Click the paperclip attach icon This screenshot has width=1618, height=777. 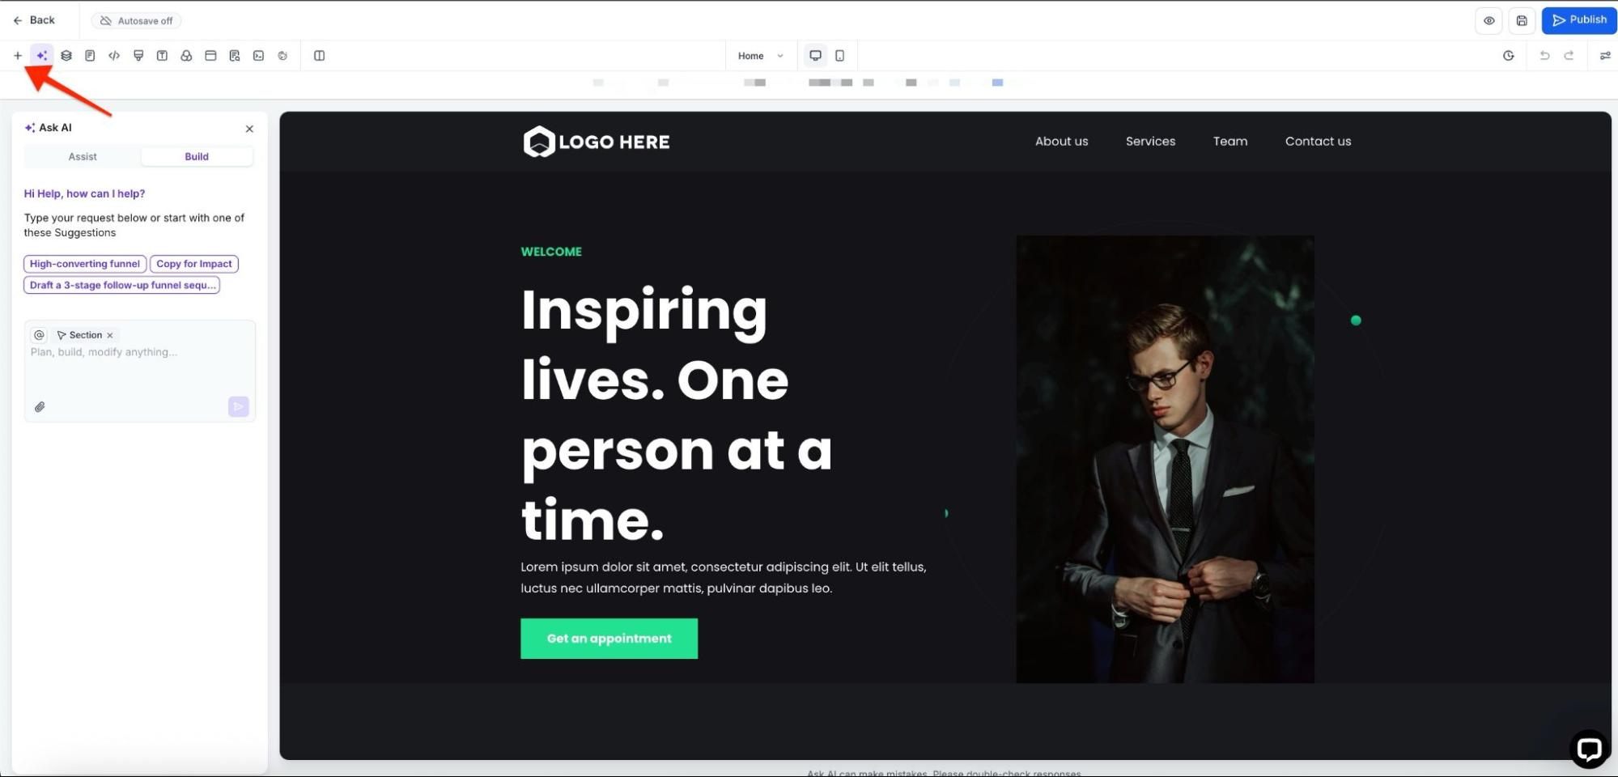click(x=40, y=407)
